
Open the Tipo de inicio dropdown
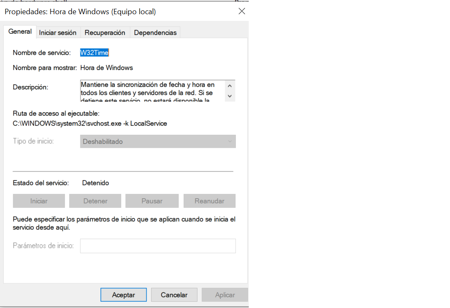[x=158, y=141]
